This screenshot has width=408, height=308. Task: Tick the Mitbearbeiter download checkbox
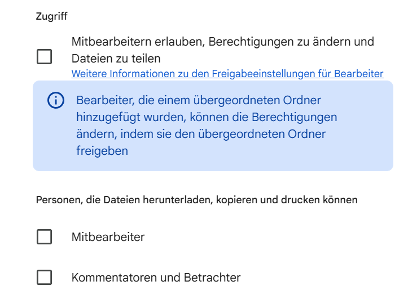pyautogui.click(x=44, y=237)
